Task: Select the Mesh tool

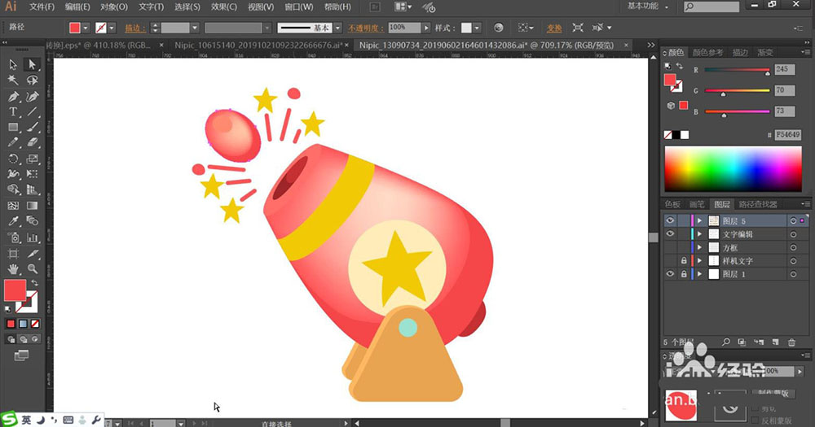Action: [x=13, y=206]
